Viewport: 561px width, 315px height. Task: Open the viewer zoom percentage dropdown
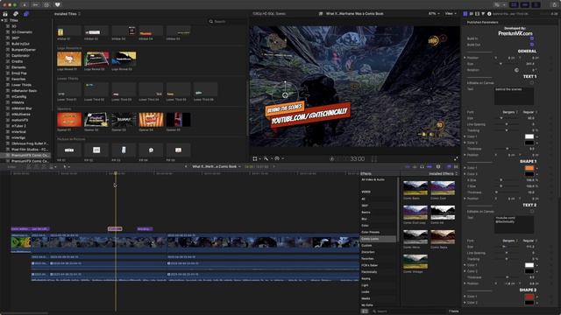click(x=434, y=14)
